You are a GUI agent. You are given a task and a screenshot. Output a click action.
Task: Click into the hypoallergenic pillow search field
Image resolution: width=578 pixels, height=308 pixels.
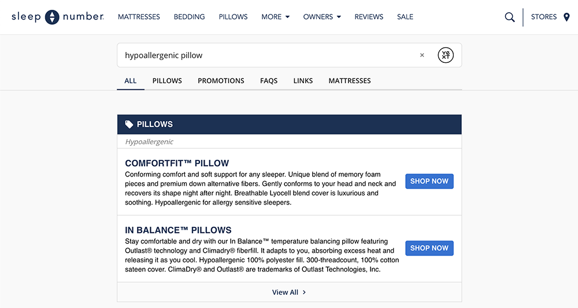[x=266, y=55]
